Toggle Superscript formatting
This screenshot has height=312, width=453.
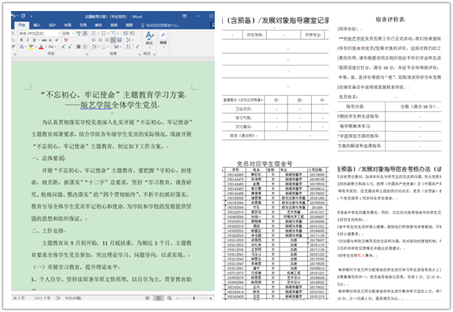point(57,40)
